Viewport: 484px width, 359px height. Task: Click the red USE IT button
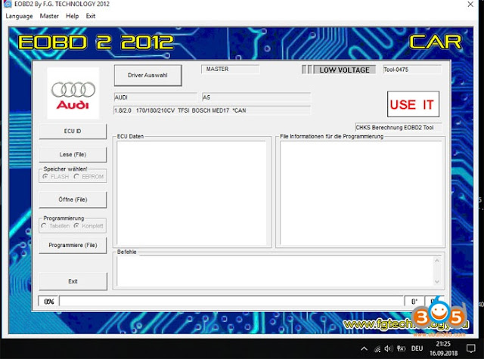tap(414, 104)
